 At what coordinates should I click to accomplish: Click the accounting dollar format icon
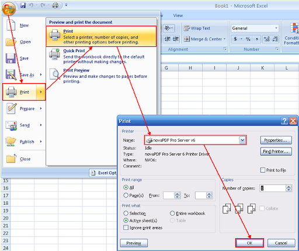[x=235, y=39]
